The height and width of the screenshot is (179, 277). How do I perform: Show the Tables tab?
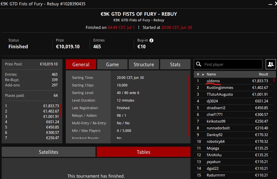point(144,152)
